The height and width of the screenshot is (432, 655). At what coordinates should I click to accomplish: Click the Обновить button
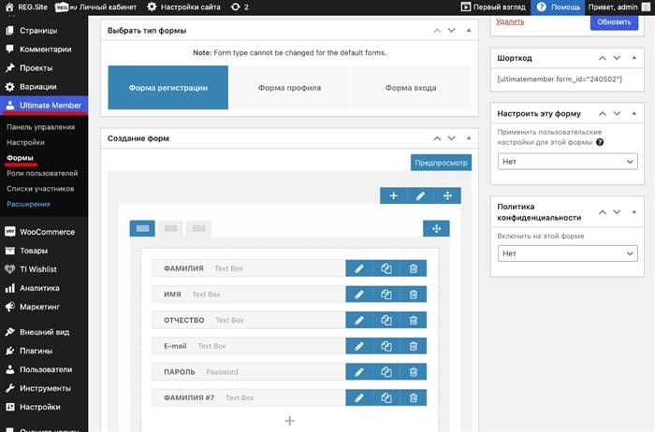pyautogui.click(x=614, y=22)
